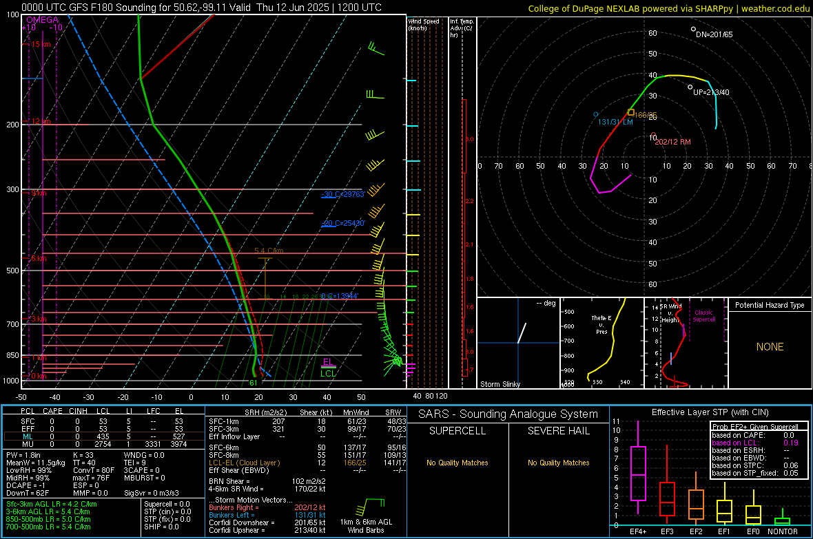The height and width of the screenshot is (539, 813).
Task: Select the MU parcel row
Action: (x=103, y=443)
